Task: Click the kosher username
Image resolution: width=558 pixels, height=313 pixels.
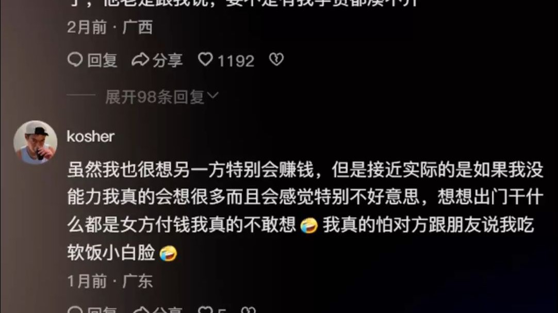Action: (90, 137)
